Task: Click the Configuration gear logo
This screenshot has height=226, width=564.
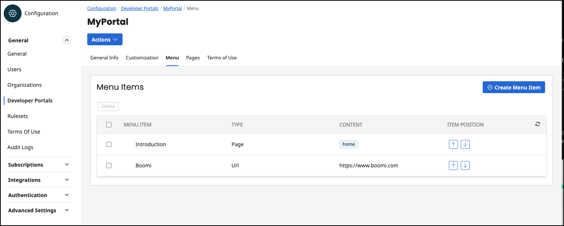Action: (x=12, y=13)
